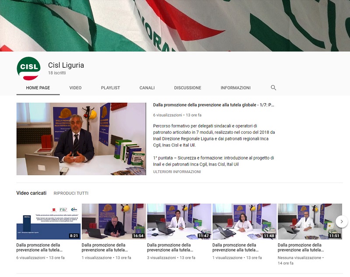Switch to the HOME PAGE tab
350x277 pixels.
tap(38, 88)
